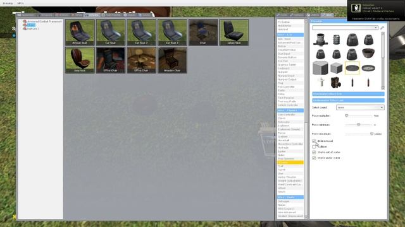Image resolution: width=405 pixels, height=227 pixels.
Task: Select the Prop Spawner tool
Action: [290, 159]
